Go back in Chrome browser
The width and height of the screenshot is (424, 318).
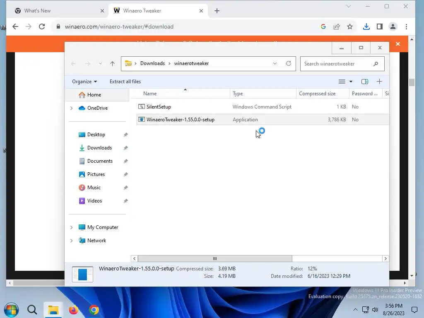(x=15, y=26)
